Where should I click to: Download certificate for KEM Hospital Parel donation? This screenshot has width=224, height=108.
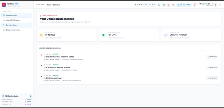pyautogui.click(x=212, y=78)
